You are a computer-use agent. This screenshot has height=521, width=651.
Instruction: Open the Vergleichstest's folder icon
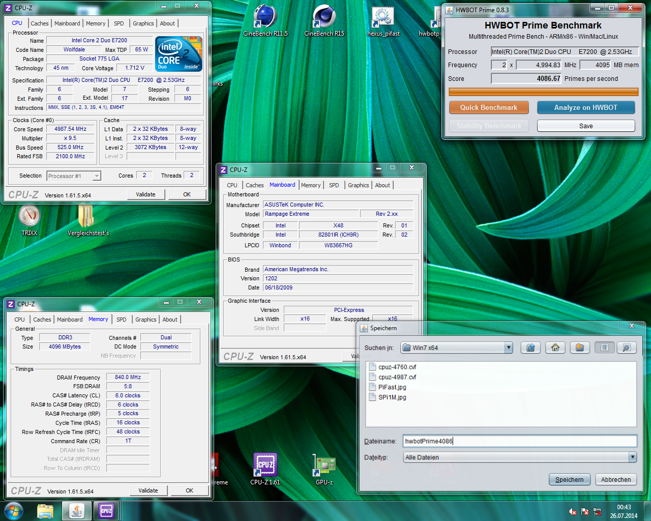pos(88,220)
